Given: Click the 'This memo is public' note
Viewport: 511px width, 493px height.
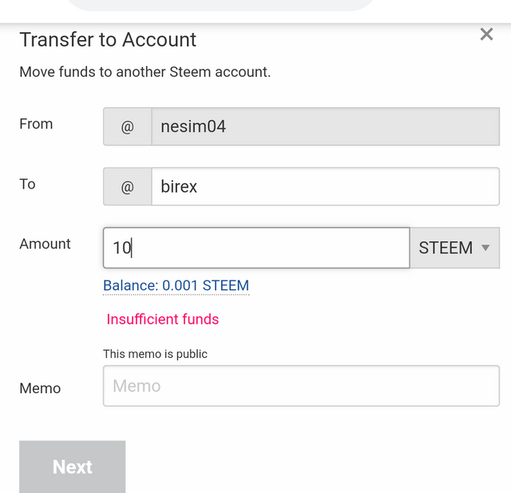Looking at the screenshot, I should [155, 354].
